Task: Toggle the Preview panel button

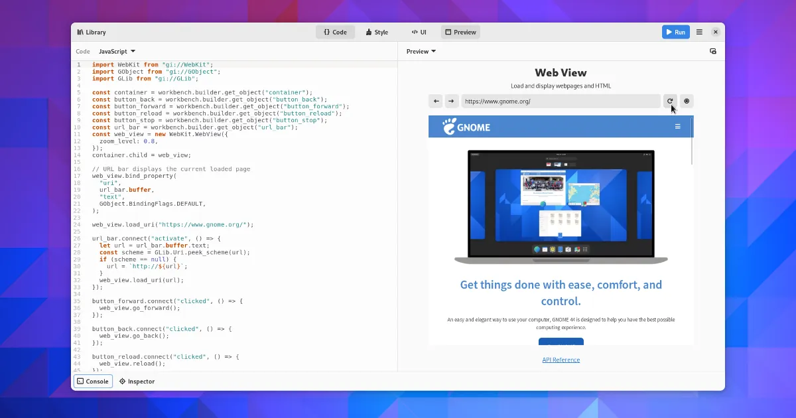Action: pos(460,32)
